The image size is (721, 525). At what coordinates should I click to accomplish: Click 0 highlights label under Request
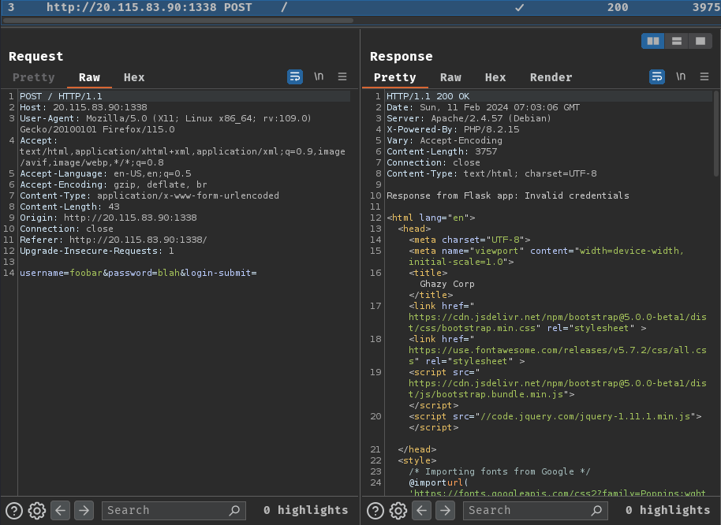[306, 510]
